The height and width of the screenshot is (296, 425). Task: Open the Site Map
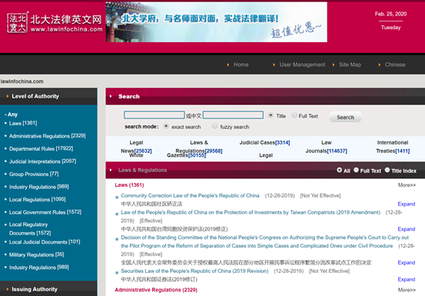350,65
